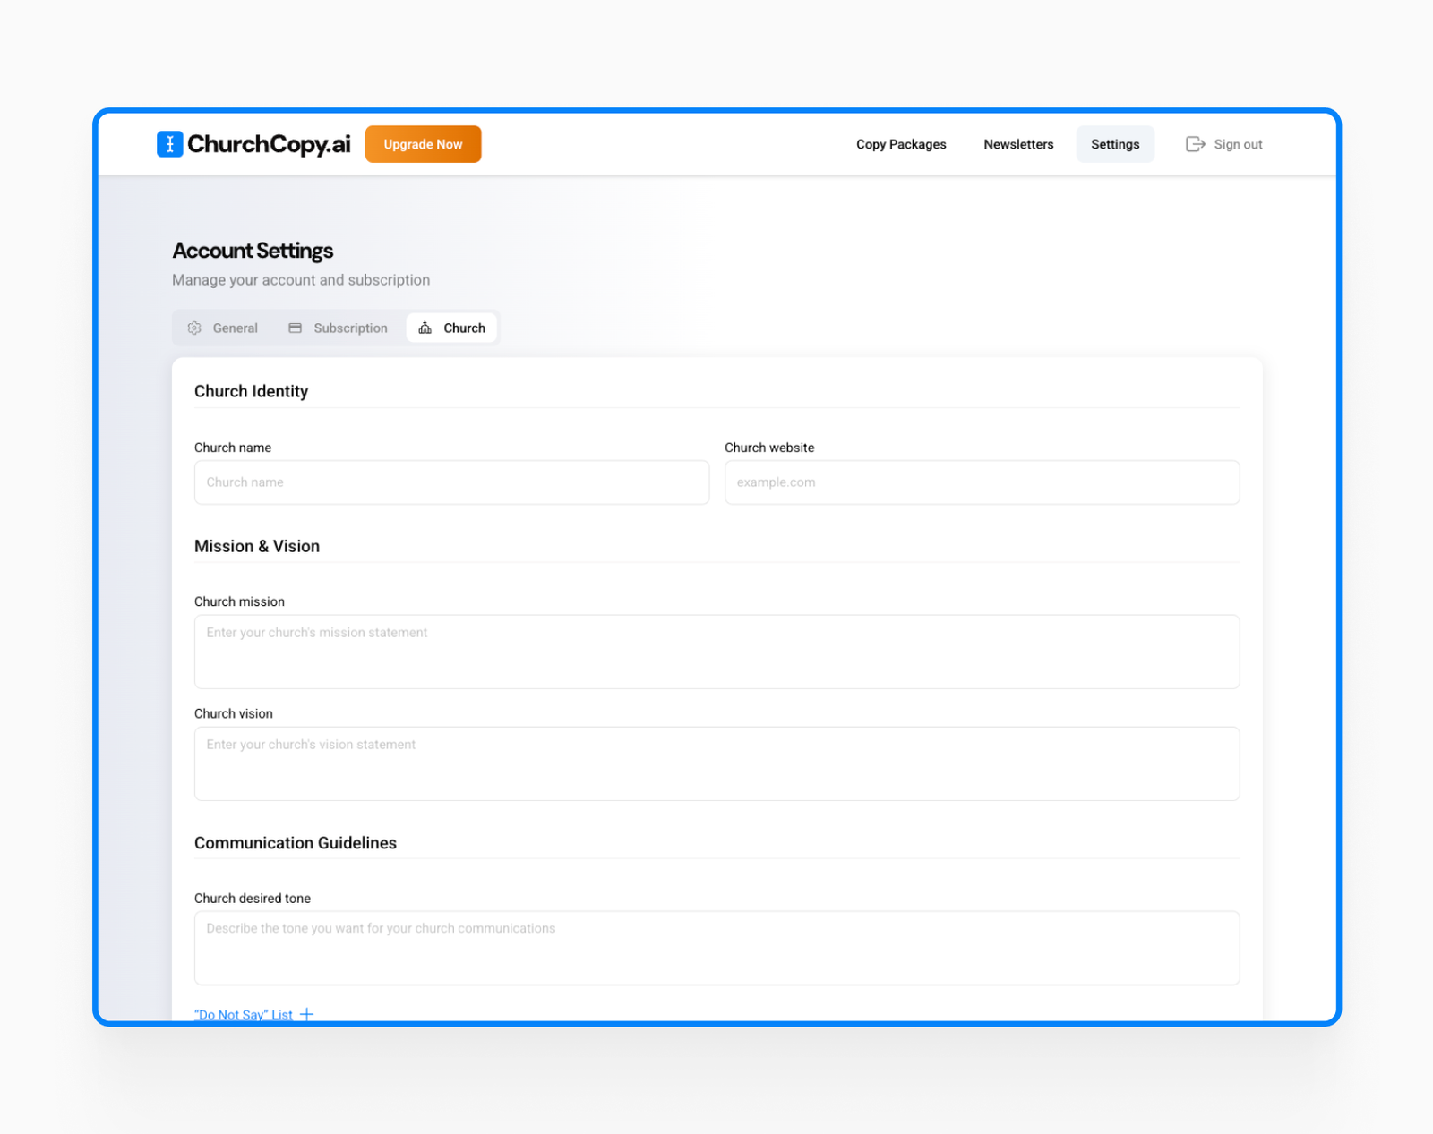Viewport: 1433px width, 1134px height.
Task: Open the Newsletters section
Action: (1018, 144)
